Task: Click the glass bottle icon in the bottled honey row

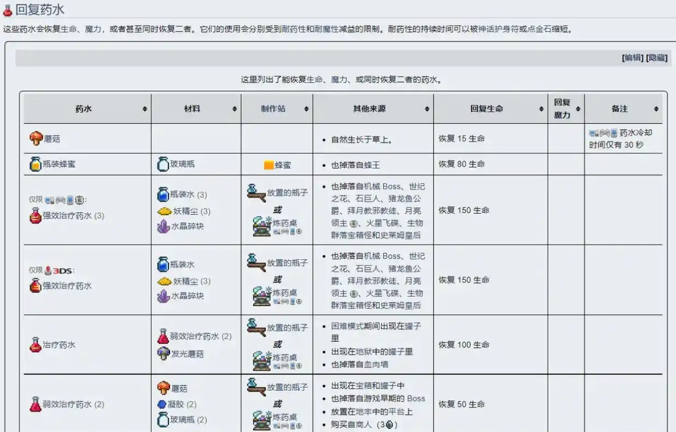Action: [x=163, y=164]
